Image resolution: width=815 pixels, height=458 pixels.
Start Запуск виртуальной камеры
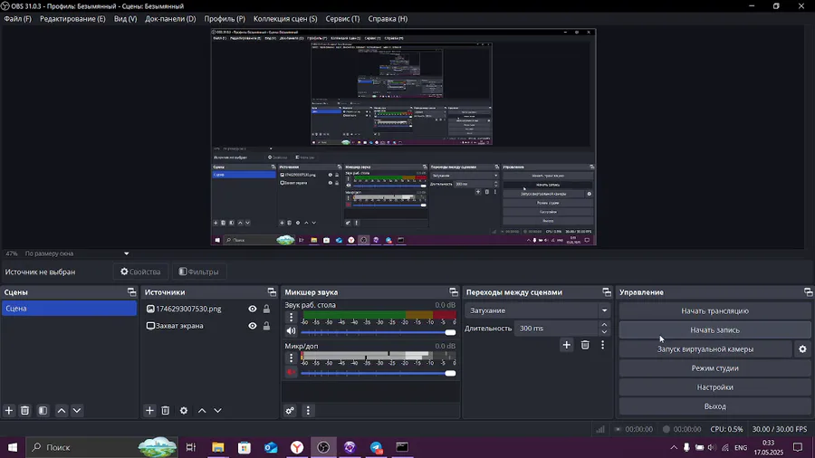coord(705,349)
